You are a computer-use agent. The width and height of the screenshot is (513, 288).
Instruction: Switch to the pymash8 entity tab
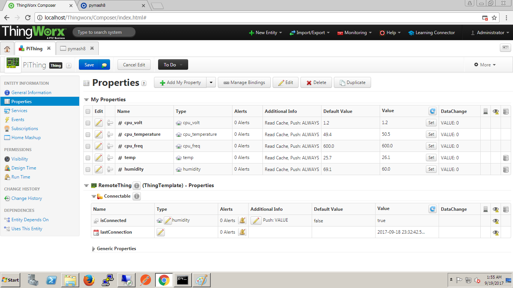coord(77,49)
